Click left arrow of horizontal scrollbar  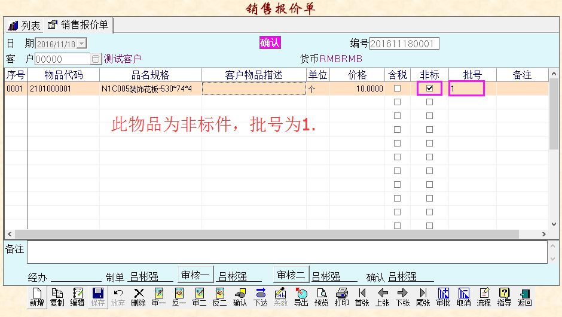point(10,234)
